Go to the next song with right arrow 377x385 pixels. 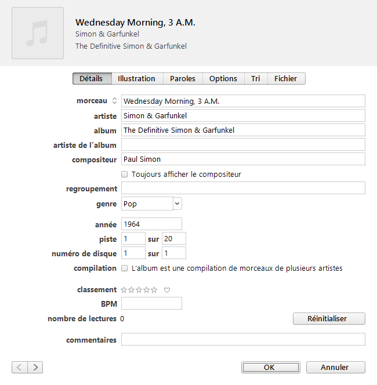click(35, 368)
